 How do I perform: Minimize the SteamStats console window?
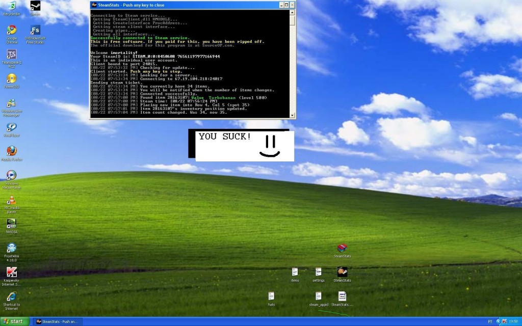click(281, 5)
